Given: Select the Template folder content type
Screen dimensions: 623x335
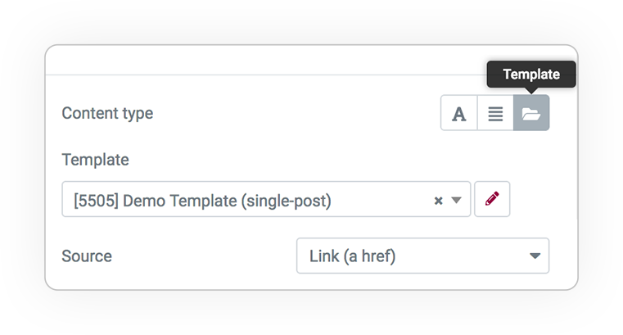Looking at the screenshot, I should pos(531,113).
